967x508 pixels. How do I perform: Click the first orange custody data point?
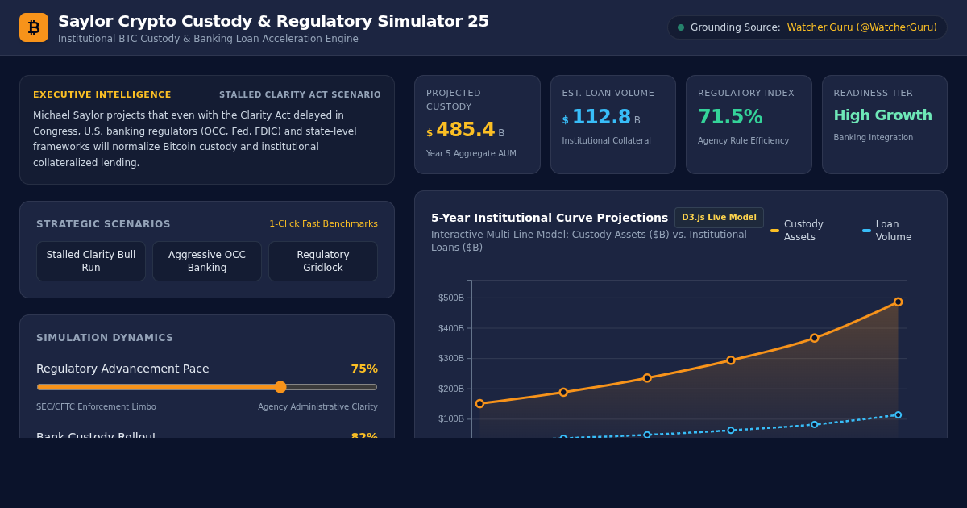pyautogui.click(x=479, y=403)
